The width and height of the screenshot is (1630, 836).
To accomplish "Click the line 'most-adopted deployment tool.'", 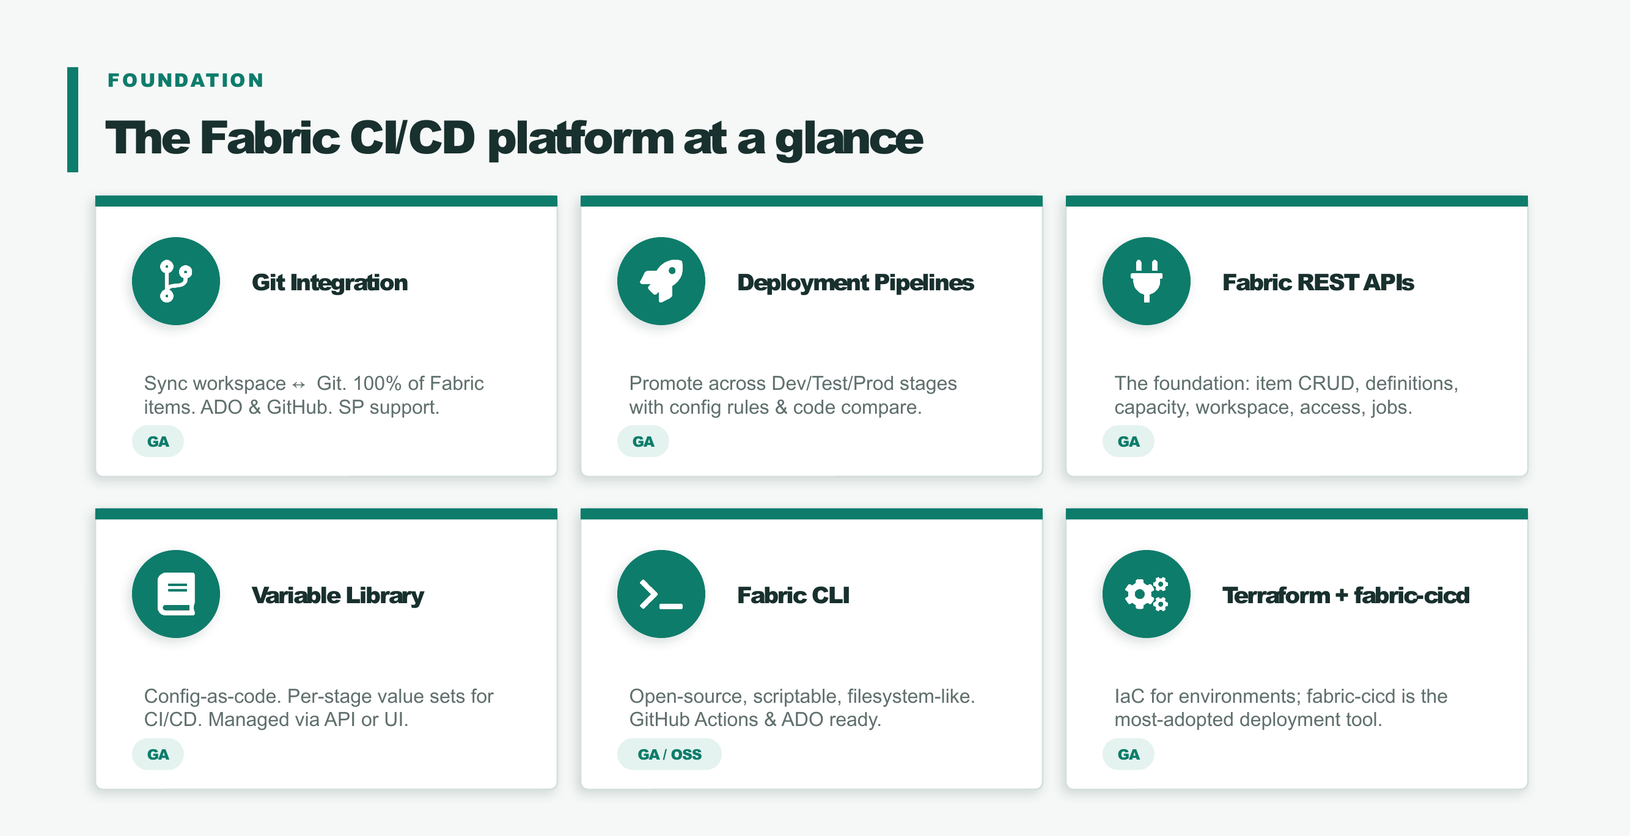I will tap(1249, 719).
